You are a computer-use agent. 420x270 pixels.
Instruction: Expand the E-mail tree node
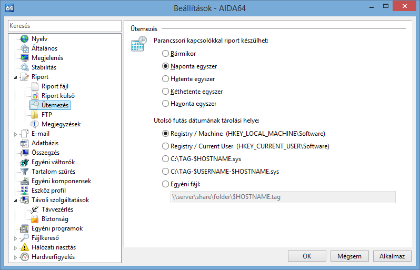click(15, 134)
